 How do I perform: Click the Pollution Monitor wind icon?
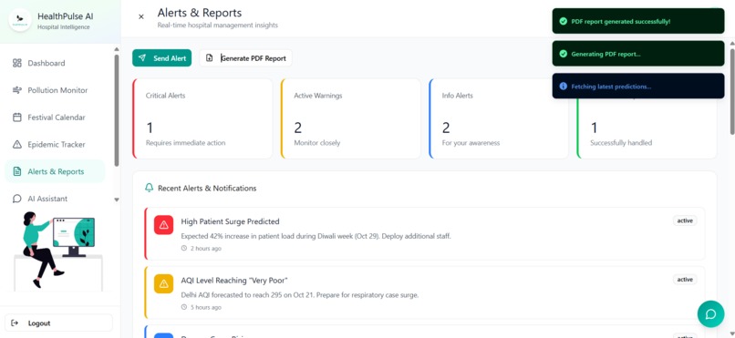(17, 90)
